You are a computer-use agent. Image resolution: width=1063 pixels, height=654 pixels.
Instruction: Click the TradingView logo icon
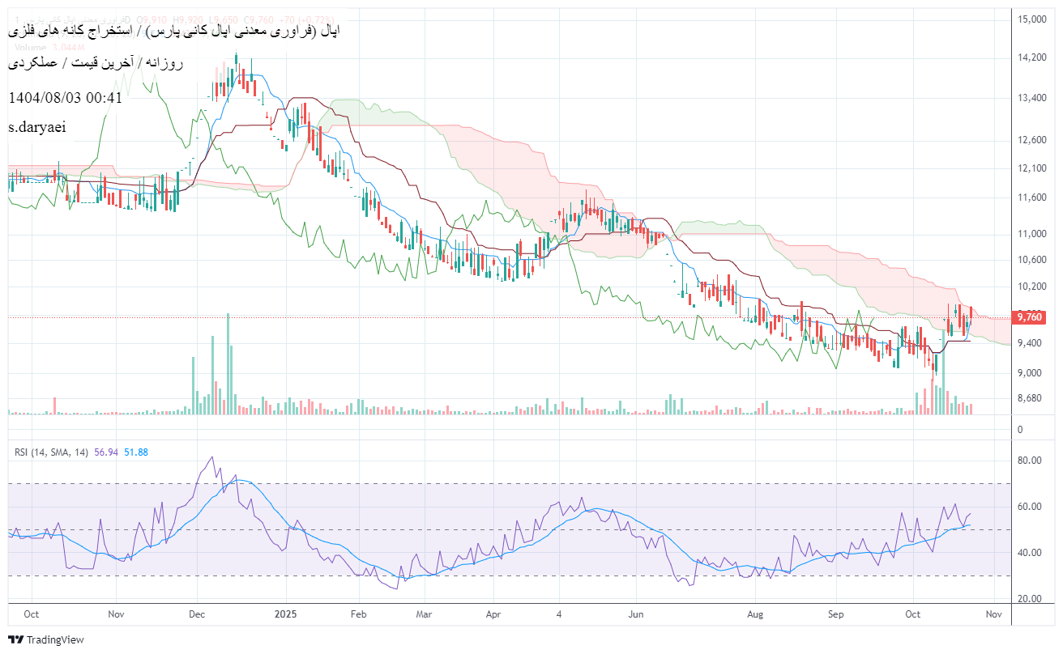click(x=15, y=639)
